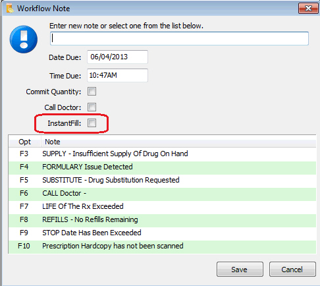Check the Call Doctor checkbox
This screenshot has height=286, width=320.
[x=92, y=107]
